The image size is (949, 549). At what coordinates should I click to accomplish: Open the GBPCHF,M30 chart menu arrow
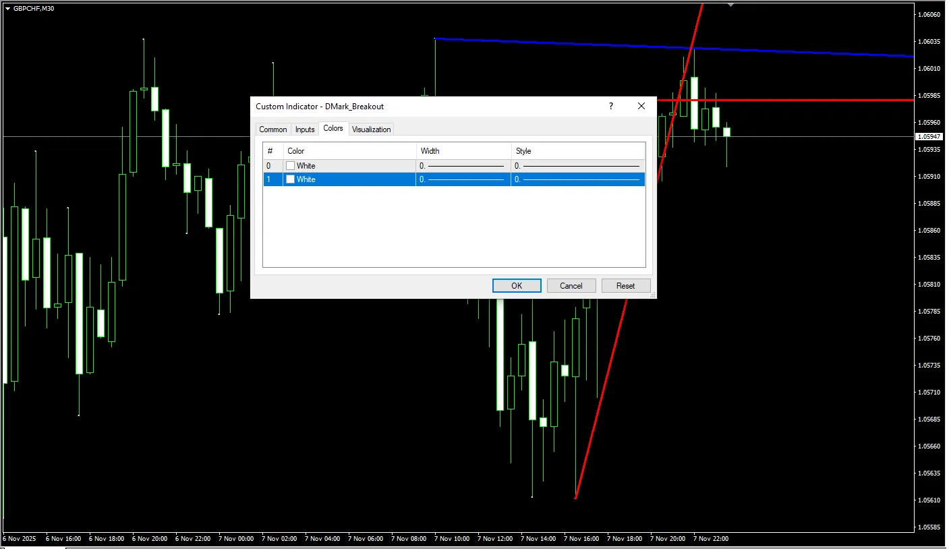coord(7,8)
